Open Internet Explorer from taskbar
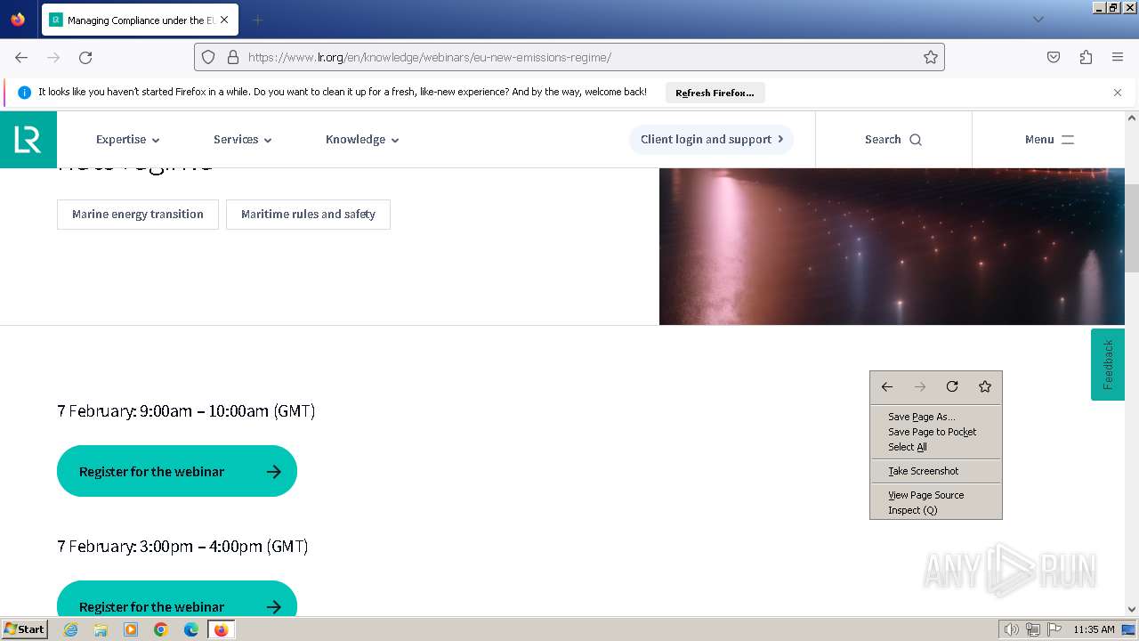The height and width of the screenshot is (641, 1139). point(70,629)
